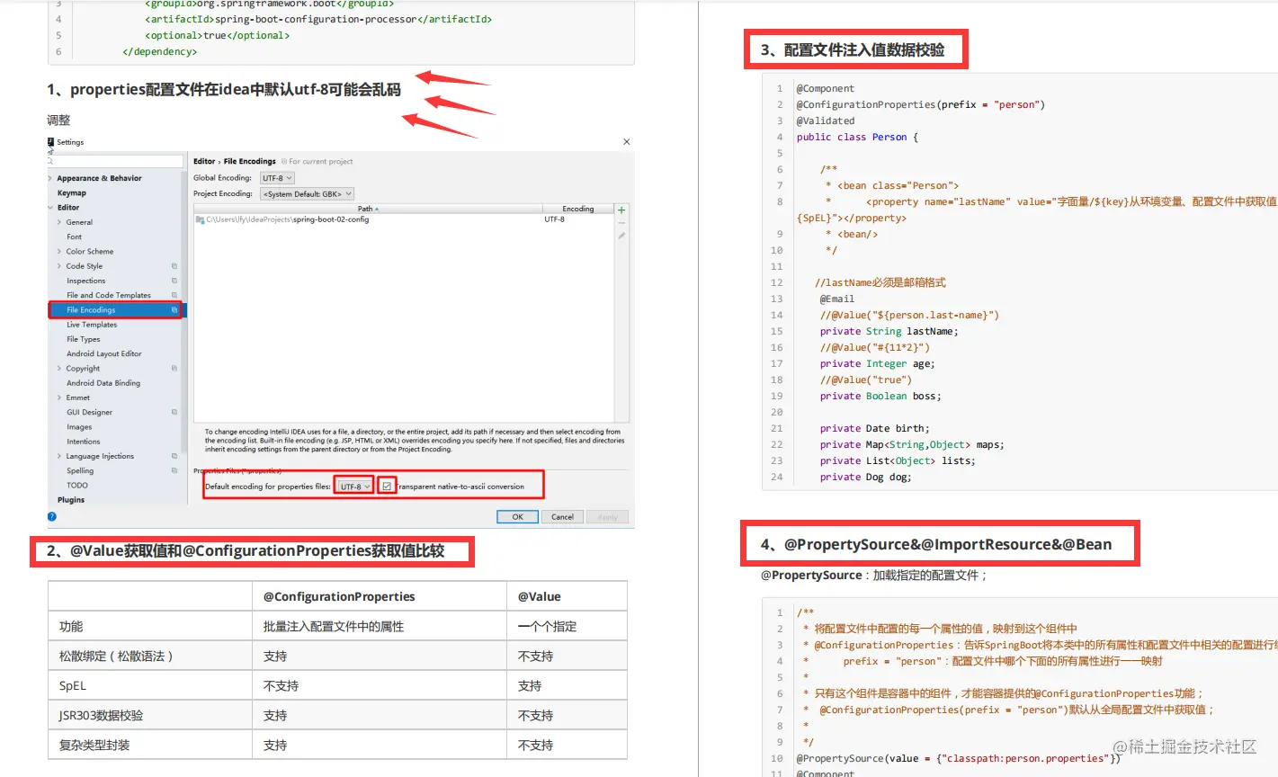Click the scope icon on File Encodings row
This screenshot has height=777, width=1278.
pos(174,310)
